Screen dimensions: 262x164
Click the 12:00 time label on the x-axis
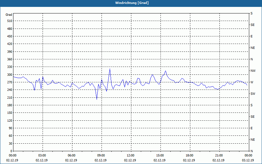click(x=130, y=155)
